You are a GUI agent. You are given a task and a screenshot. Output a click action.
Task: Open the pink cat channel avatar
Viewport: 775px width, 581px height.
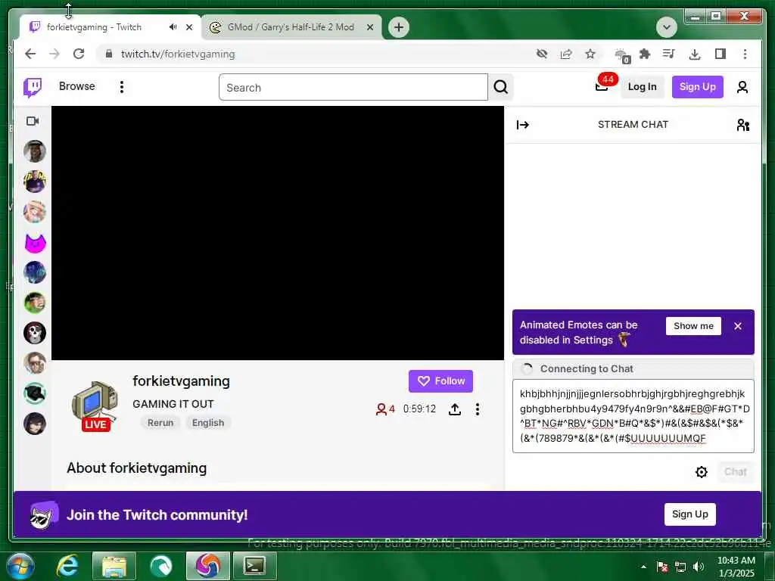(x=35, y=243)
